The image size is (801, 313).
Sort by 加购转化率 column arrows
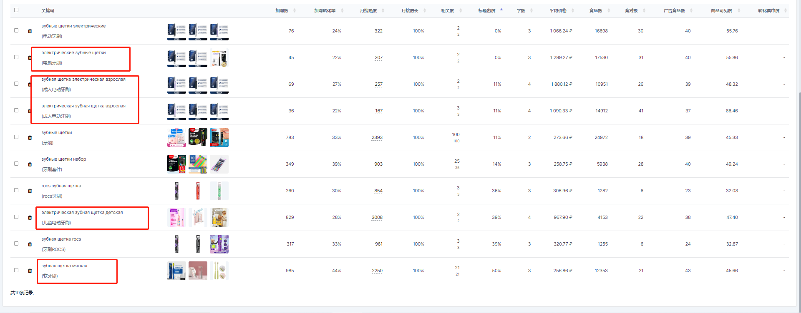tap(342, 10)
